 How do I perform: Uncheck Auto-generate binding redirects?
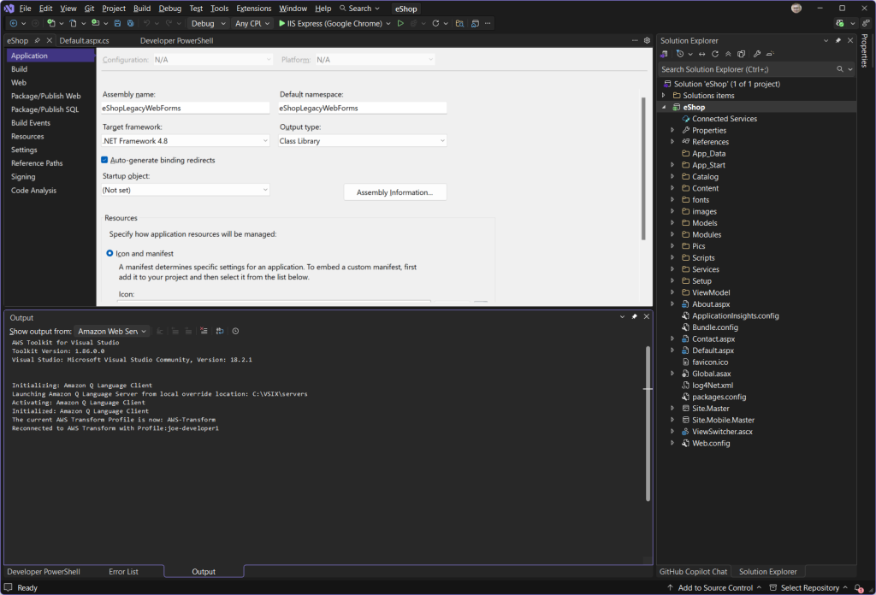pos(104,160)
